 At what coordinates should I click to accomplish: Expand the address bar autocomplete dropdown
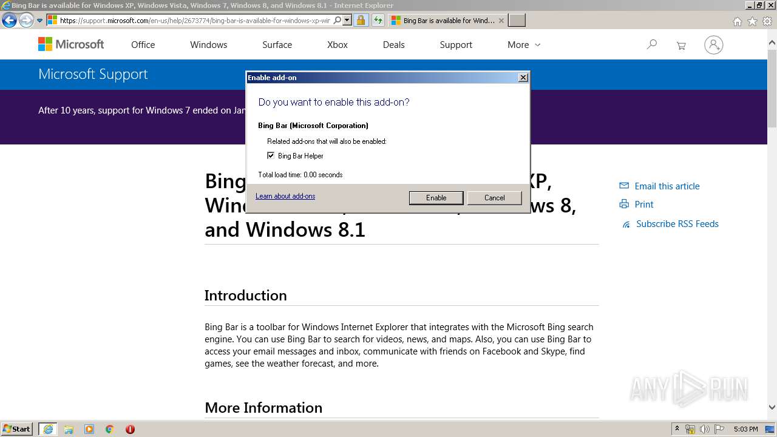(x=347, y=20)
